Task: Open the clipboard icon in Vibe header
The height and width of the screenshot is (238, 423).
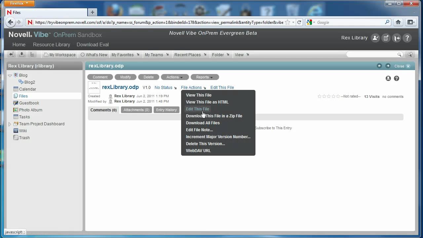Action: [386, 38]
